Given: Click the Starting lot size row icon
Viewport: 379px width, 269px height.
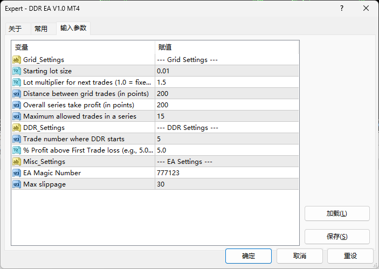Looking at the screenshot, I should (x=17, y=71).
